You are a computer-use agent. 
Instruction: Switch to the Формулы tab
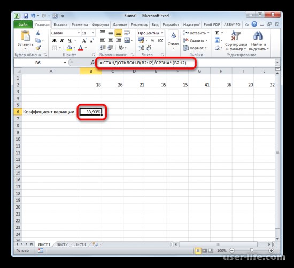click(x=100, y=25)
